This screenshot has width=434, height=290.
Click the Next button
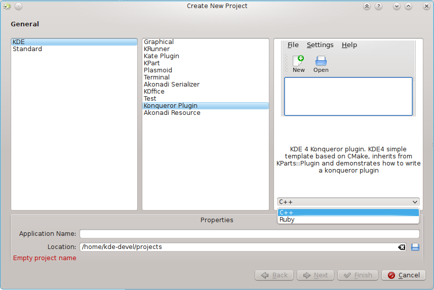(x=315, y=275)
